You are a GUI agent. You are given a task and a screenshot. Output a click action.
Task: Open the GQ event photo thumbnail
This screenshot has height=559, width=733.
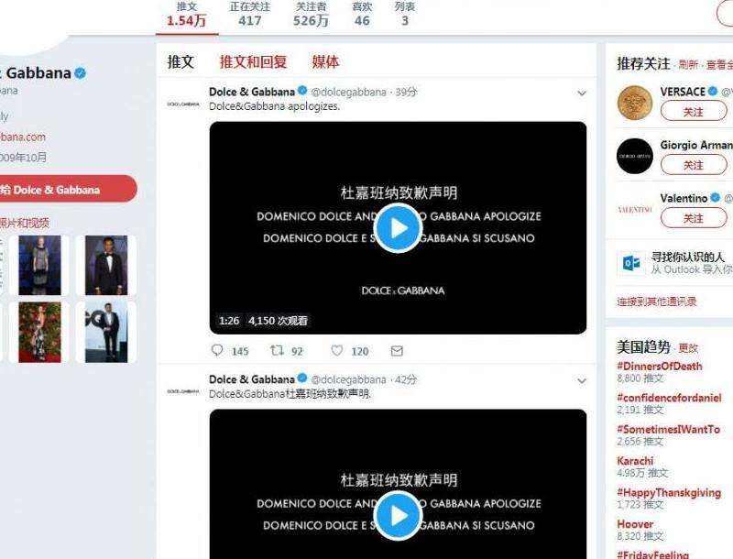click(106, 332)
